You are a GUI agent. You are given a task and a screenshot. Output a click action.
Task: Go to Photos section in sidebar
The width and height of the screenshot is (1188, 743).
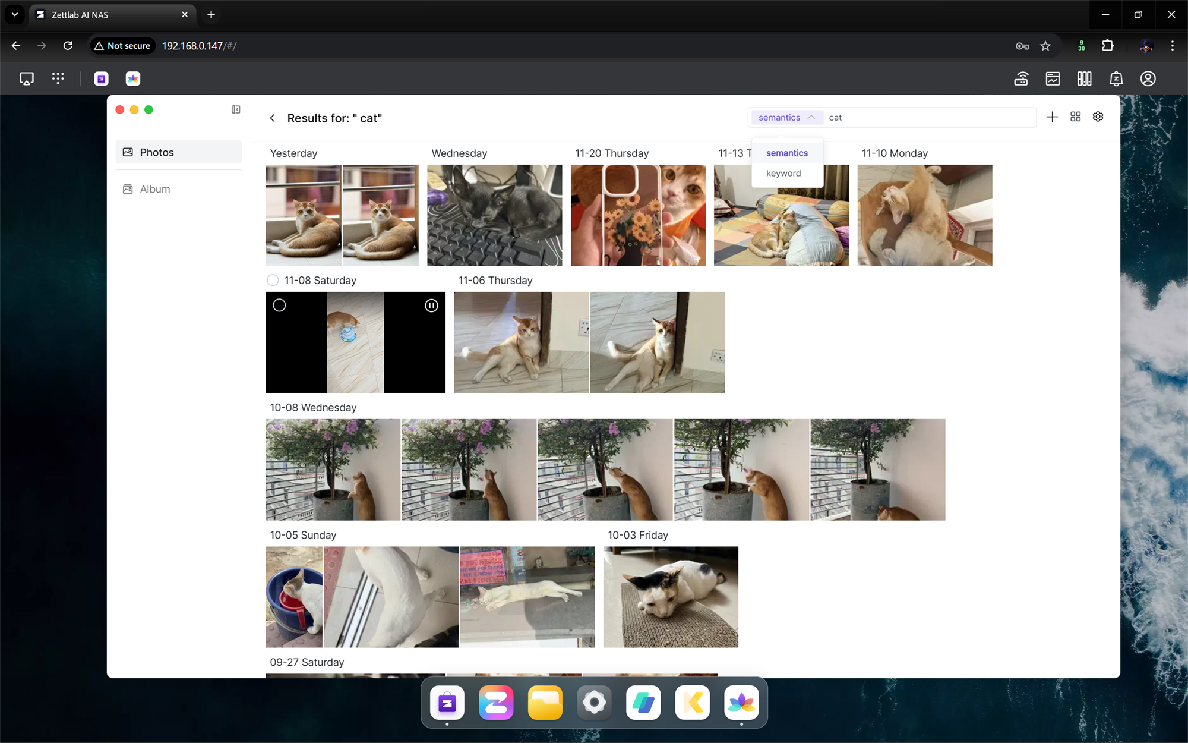pyautogui.click(x=157, y=152)
